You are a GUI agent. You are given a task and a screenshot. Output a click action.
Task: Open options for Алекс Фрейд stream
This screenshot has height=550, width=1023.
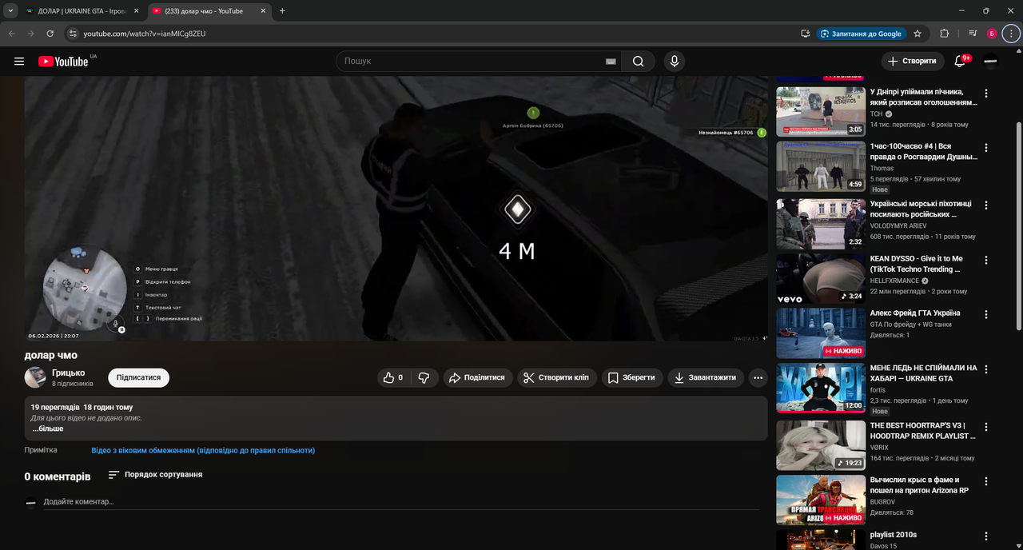(x=985, y=314)
